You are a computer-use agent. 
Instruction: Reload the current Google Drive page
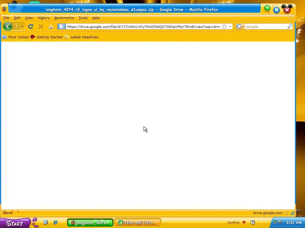pyautogui.click(x=31, y=26)
